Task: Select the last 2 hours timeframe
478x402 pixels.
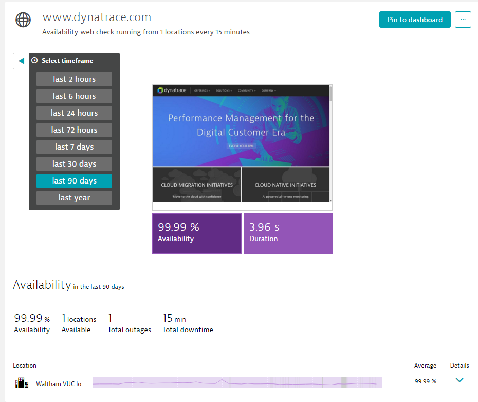Action: click(x=74, y=79)
